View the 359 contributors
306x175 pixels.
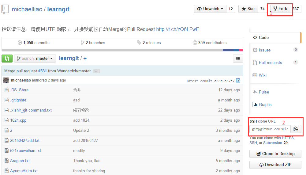click(210, 43)
